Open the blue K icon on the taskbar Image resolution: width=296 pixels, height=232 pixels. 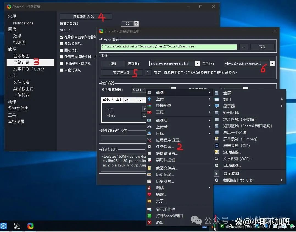click(x=4, y=226)
